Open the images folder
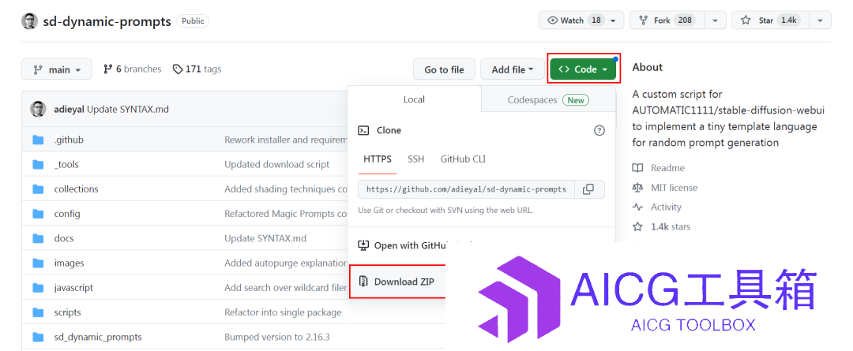 (69, 263)
